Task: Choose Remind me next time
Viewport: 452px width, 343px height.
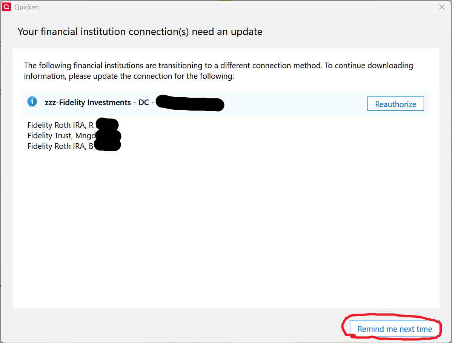Action: [x=395, y=329]
